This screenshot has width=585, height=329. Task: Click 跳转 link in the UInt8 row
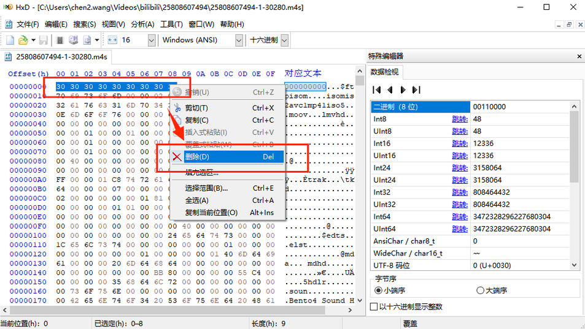pyautogui.click(x=460, y=131)
